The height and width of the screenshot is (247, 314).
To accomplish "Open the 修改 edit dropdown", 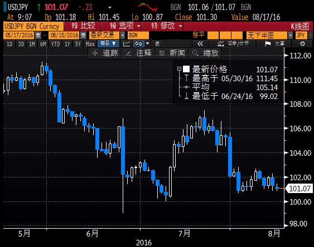I will point(166,26).
